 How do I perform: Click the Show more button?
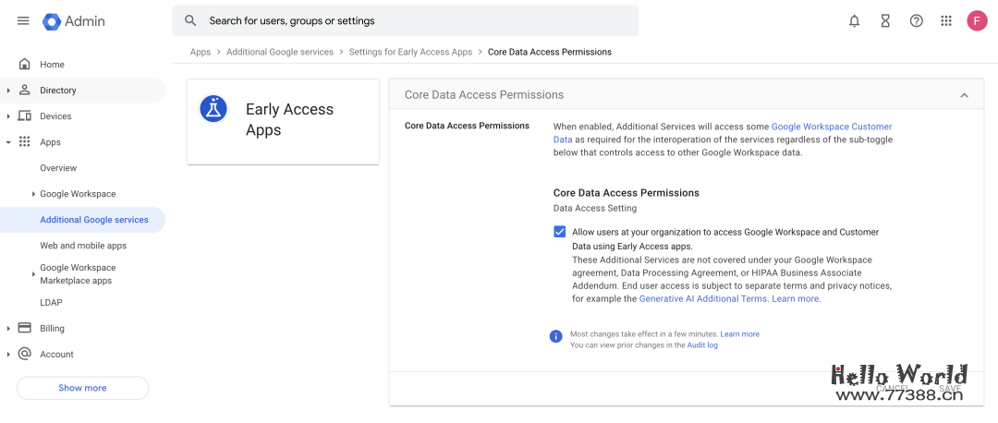pos(83,388)
